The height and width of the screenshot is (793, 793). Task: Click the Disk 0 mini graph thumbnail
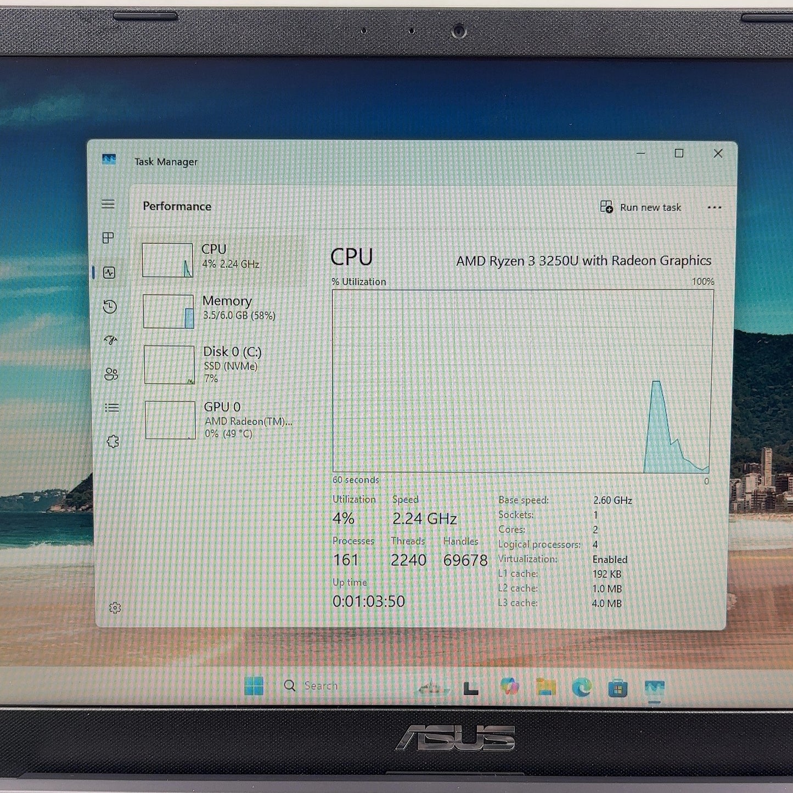170,364
